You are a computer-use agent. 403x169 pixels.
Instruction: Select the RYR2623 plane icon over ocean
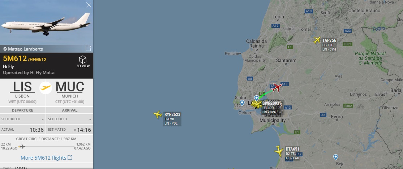[x=158, y=114]
